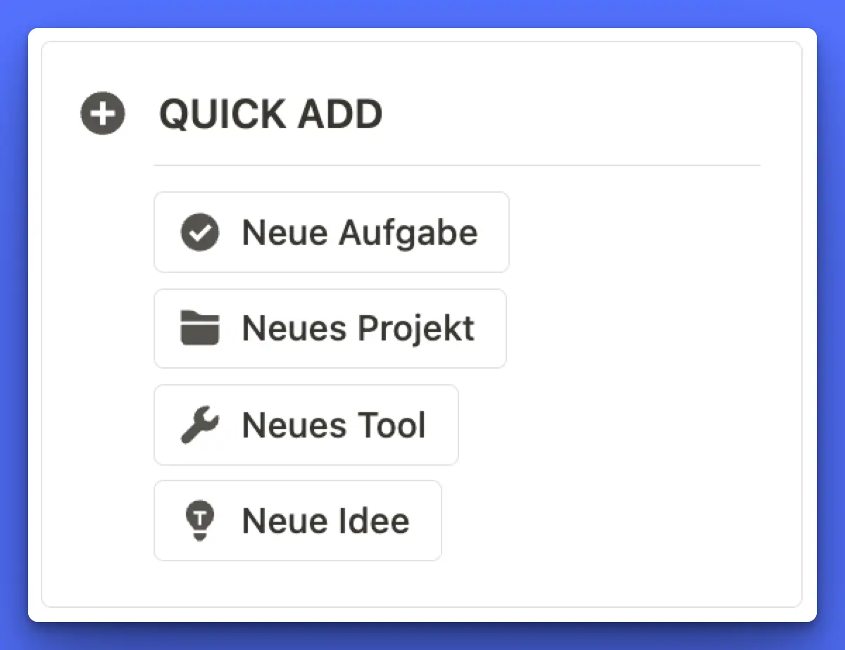The image size is (845, 650).
Task: Click the lightbulb icon in Neue Idee
Action: 200,521
